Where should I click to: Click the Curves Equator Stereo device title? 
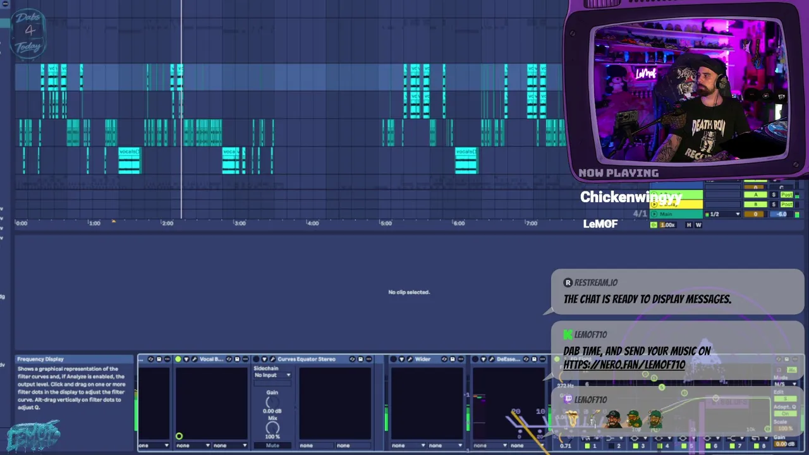pos(306,359)
